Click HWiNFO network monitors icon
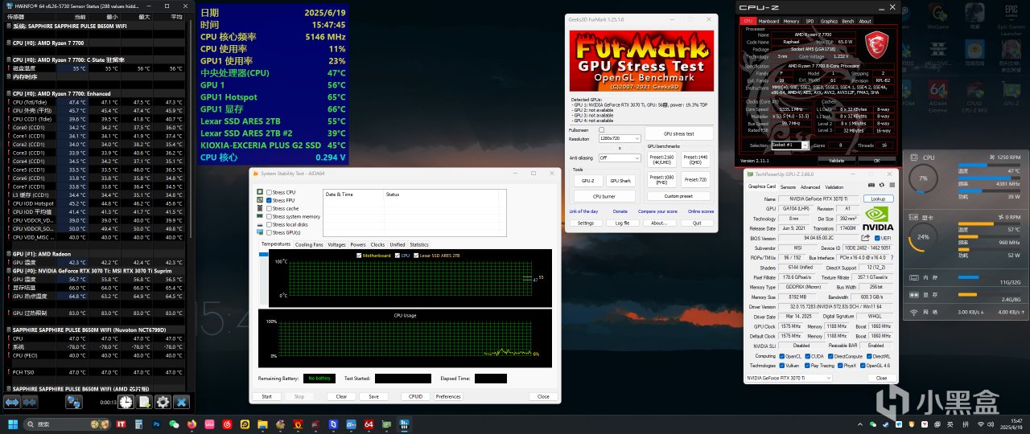Viewport: 1030px width, 434px height. [x=74, y=402]
